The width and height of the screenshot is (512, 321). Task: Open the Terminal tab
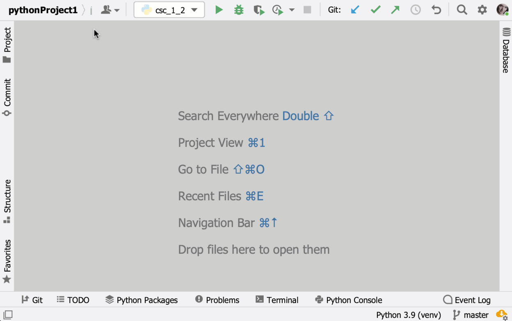pos(277,300)
